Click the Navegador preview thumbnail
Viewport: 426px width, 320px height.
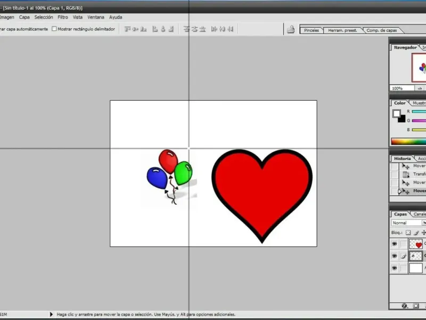tap(419, 68)
